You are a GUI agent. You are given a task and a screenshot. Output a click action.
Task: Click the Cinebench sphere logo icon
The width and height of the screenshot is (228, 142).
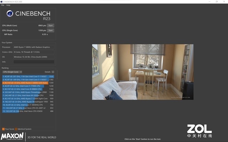[x=10, y=13]
